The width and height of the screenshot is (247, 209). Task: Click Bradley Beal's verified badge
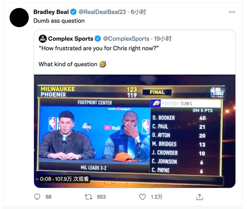click(x=73, y=12)
